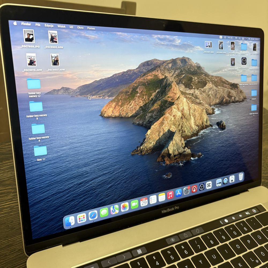Image resolution: width=268 pixels, height=268 pixels.
Task: Select the _DSC9897.ARW file on desktop
Action: (x=55, y=60)
